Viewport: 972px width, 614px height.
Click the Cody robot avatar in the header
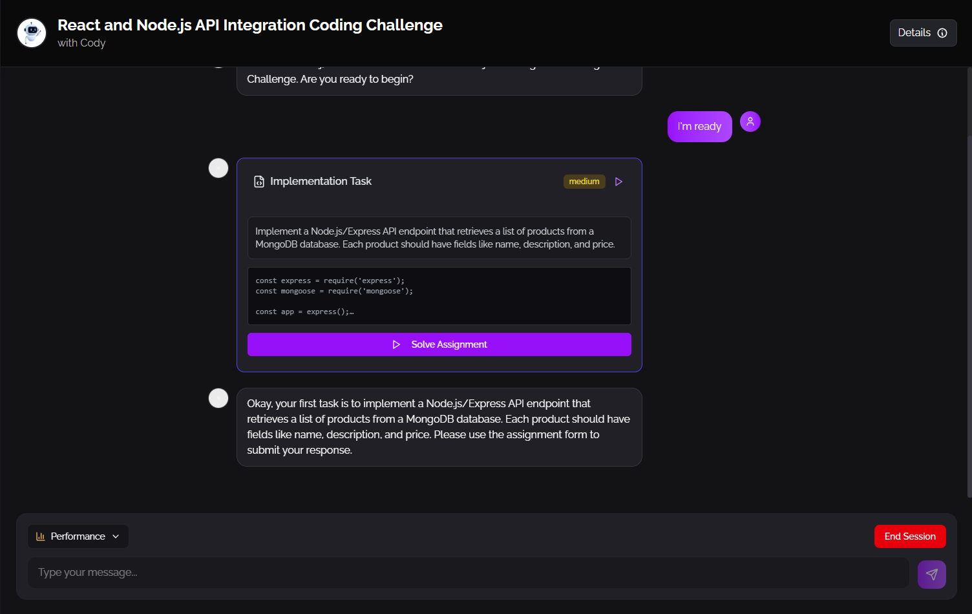31,32
